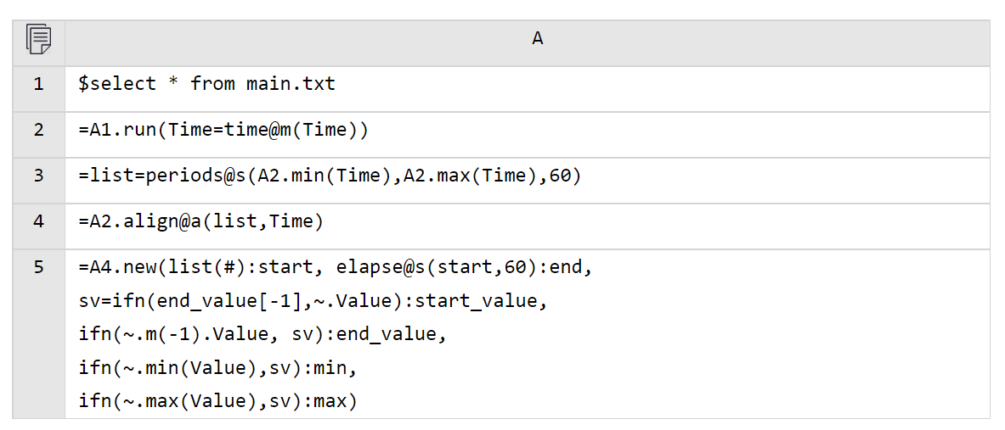
Task: Click the ifn(~.max(Value),sv):max line
Action: click(x=217, y=401)
